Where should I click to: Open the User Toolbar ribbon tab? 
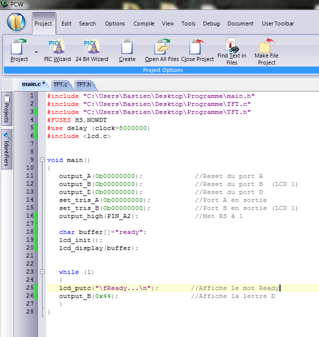click(x=277, y=23)
